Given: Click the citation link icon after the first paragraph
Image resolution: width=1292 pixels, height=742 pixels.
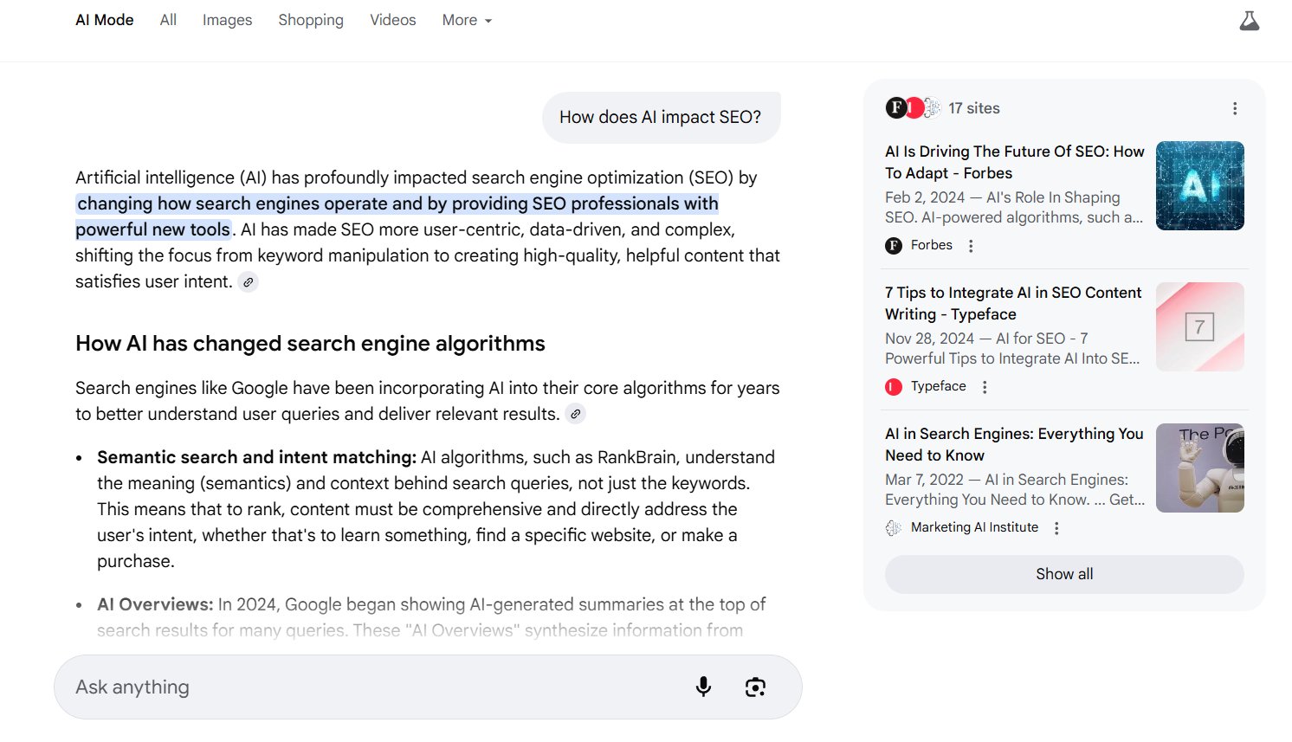Looking at the screenshot, I should point(248,281).
